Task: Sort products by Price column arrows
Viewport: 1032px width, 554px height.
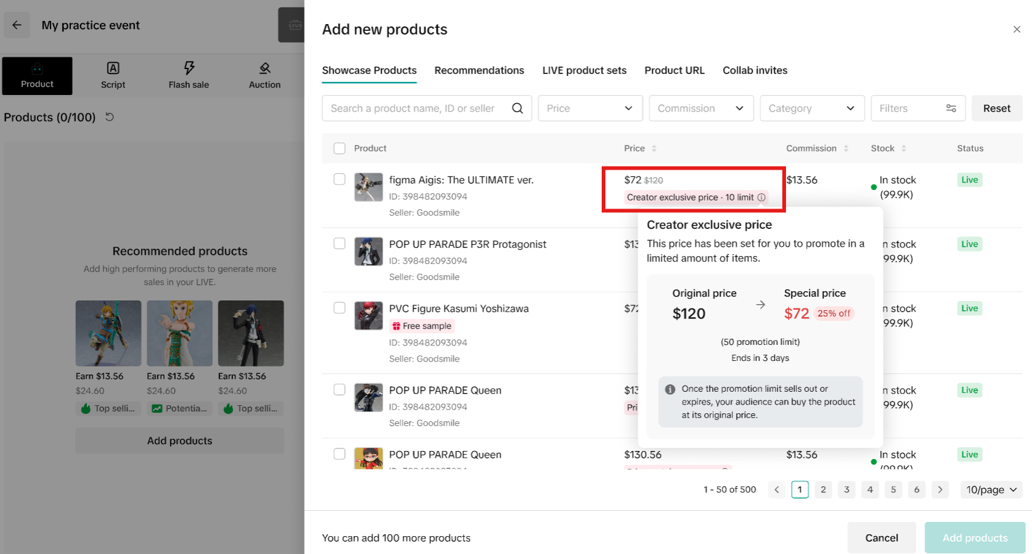Action: point(654,149)
